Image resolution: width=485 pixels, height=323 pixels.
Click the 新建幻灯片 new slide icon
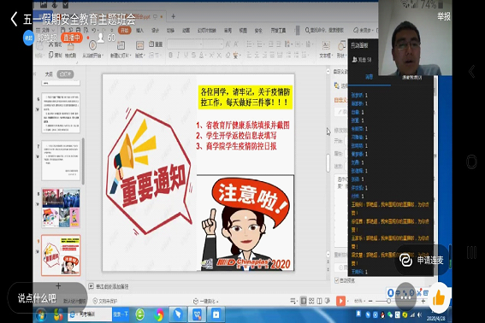[x=121, y=45]
